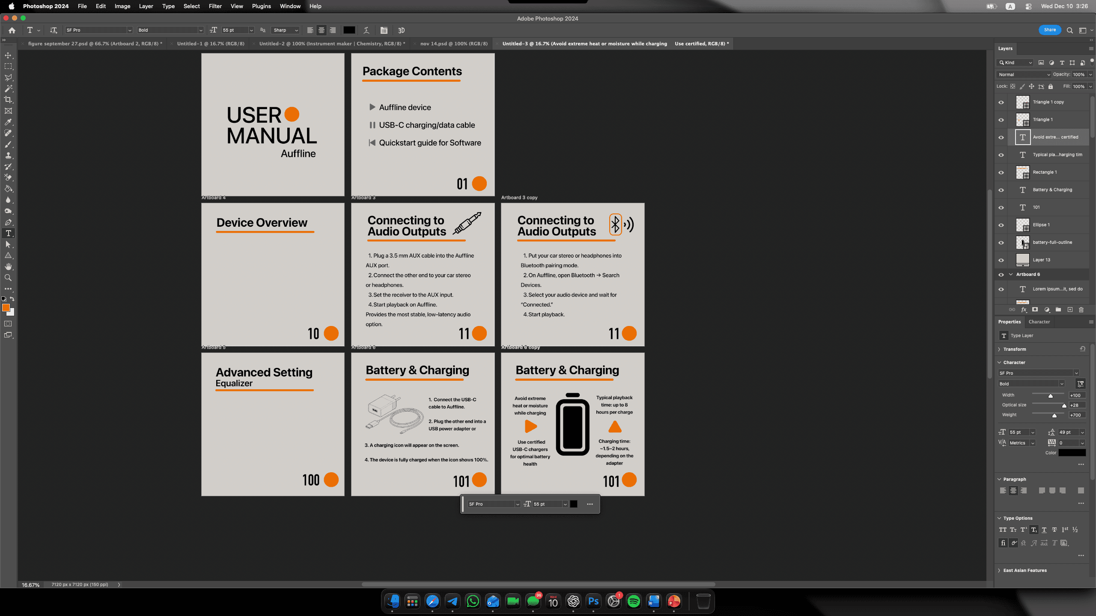Click the Share button

[x=1049, y=30]
